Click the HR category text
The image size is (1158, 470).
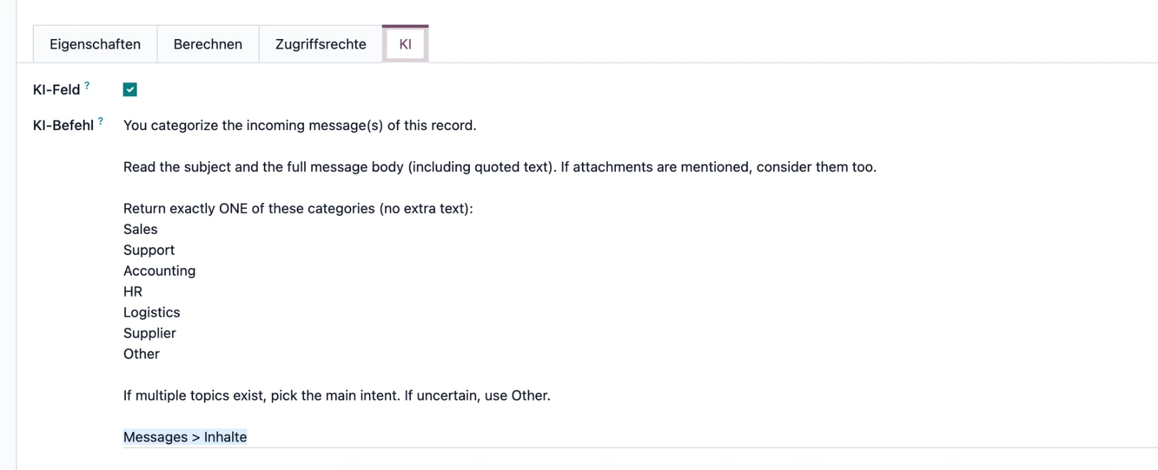pos(132,291)
